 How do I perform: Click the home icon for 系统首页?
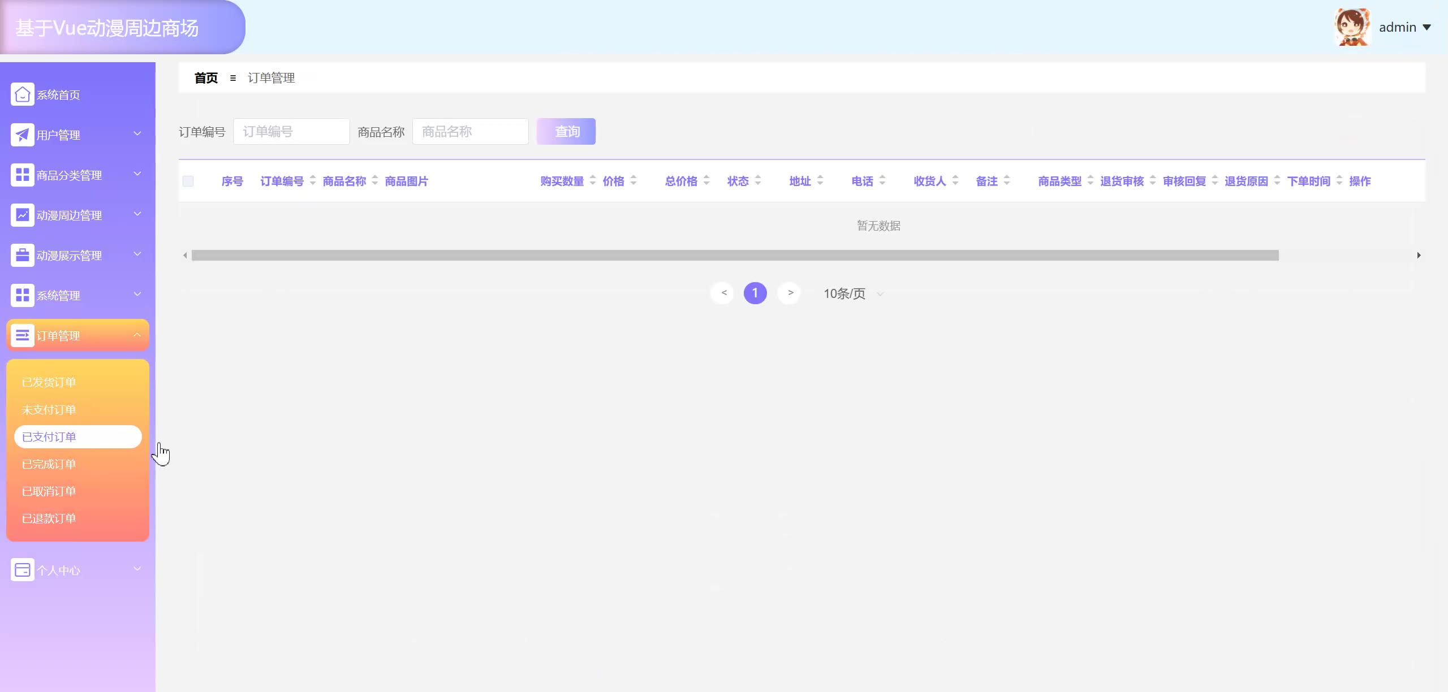click(22, 94)
